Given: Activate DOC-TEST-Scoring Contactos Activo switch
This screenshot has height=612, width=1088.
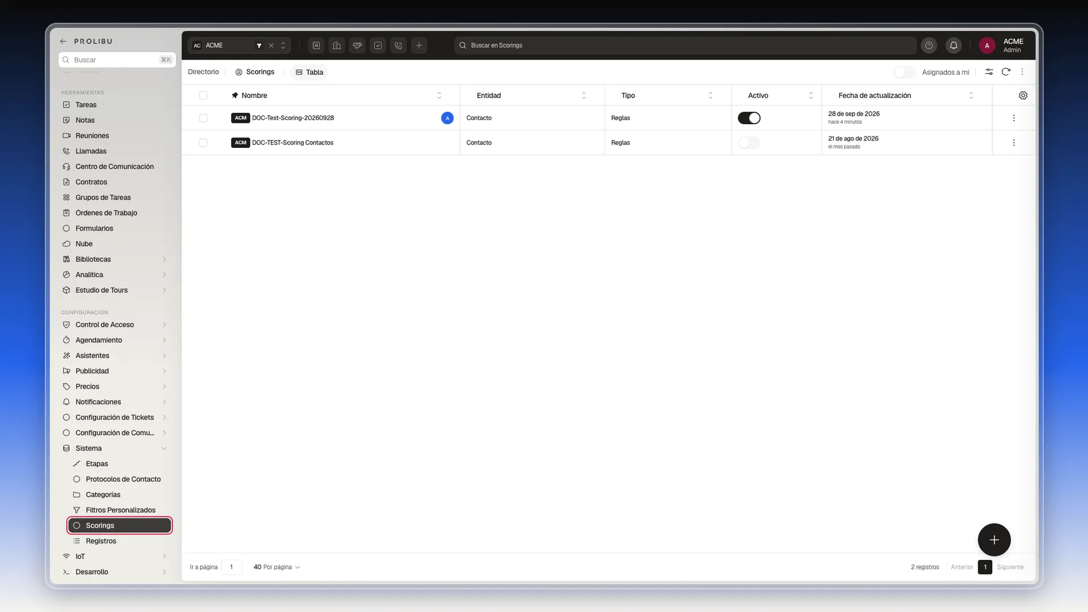Looking at the screenshot, I should [x=749, y=143].
